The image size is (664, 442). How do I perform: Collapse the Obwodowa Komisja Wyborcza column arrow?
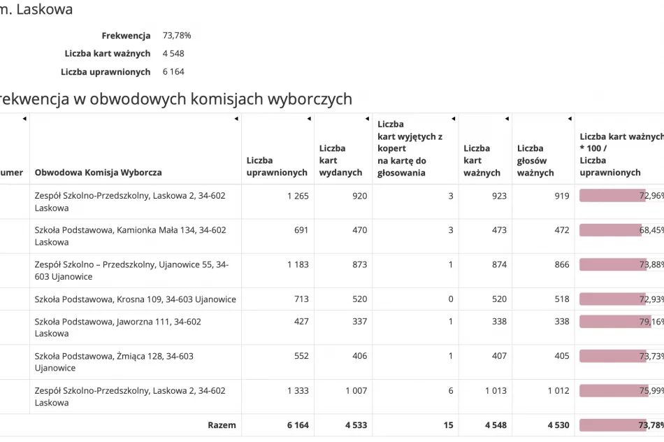point(236,118)
